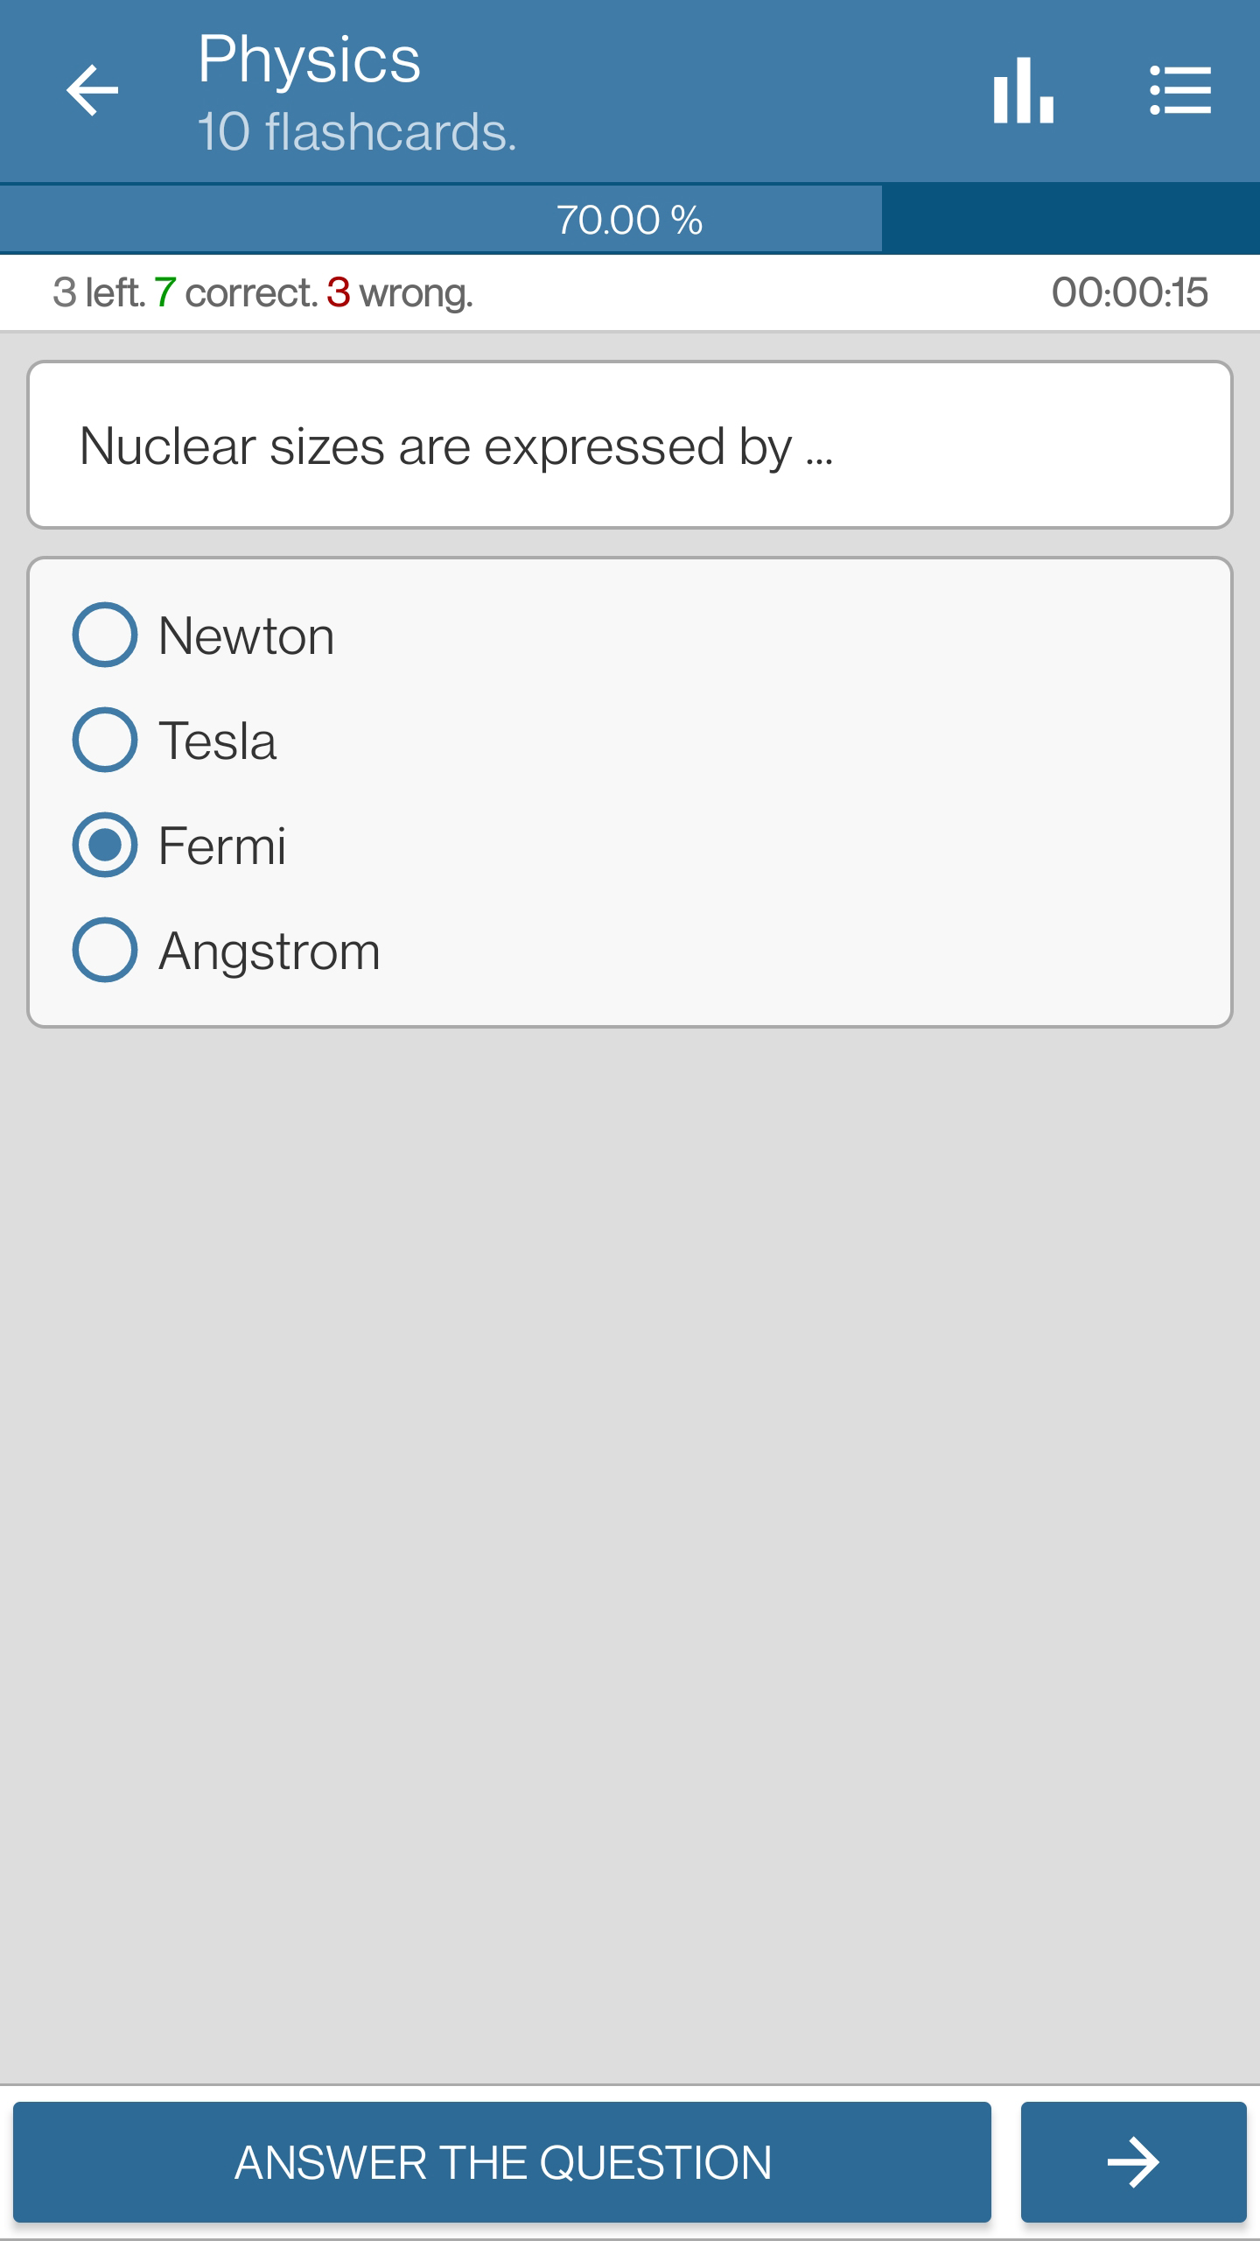Tap the question card text
The width and height of the screenshot is (1260, 2241).
click(456, 446)
